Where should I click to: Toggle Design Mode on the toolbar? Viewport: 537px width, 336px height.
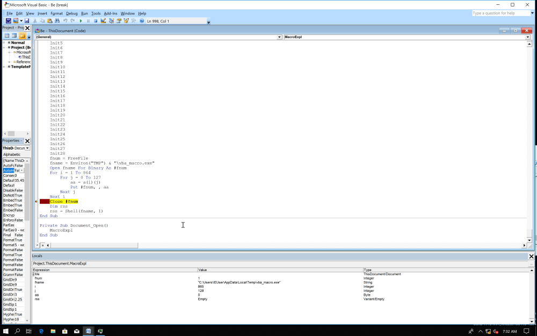click(103, 20)
